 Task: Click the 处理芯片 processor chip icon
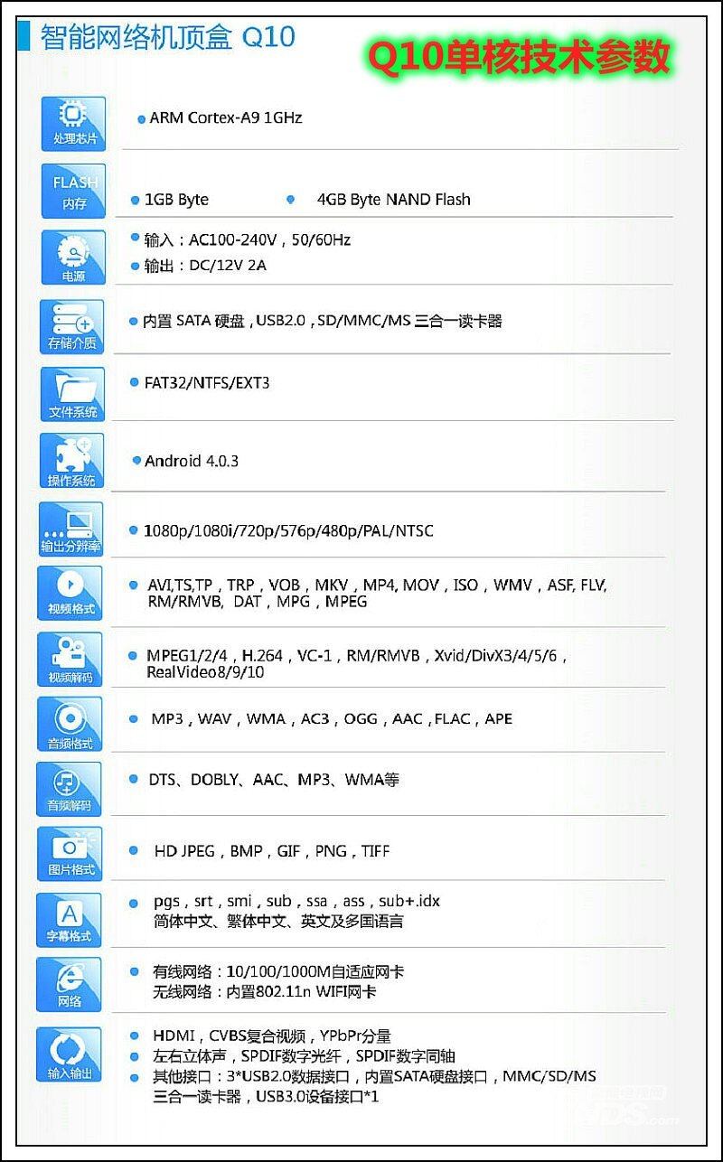tap(73, 123)
